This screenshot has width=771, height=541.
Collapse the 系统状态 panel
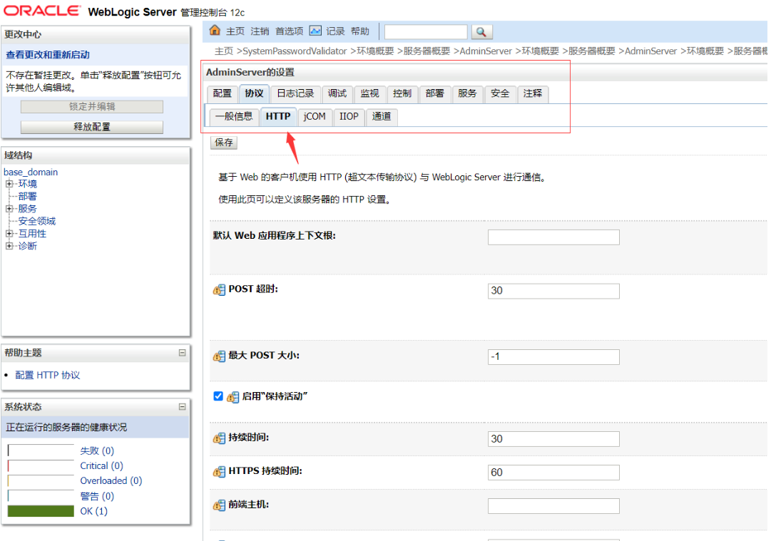(182, 407)
